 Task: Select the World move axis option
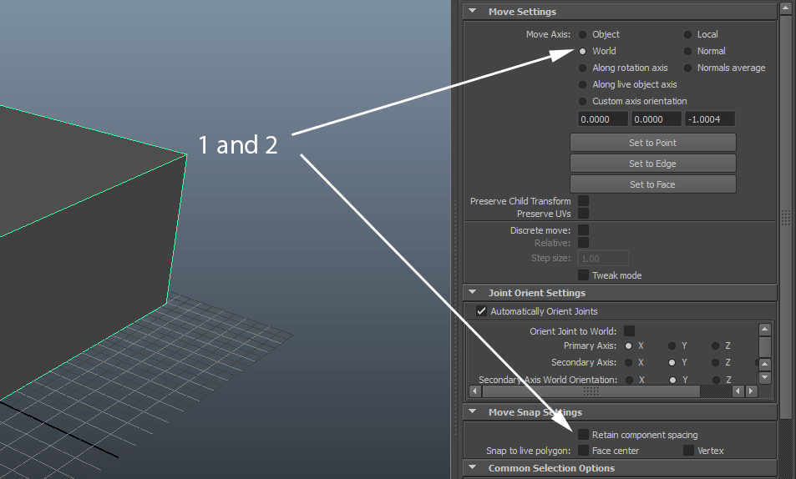click(x=583, y=51)
